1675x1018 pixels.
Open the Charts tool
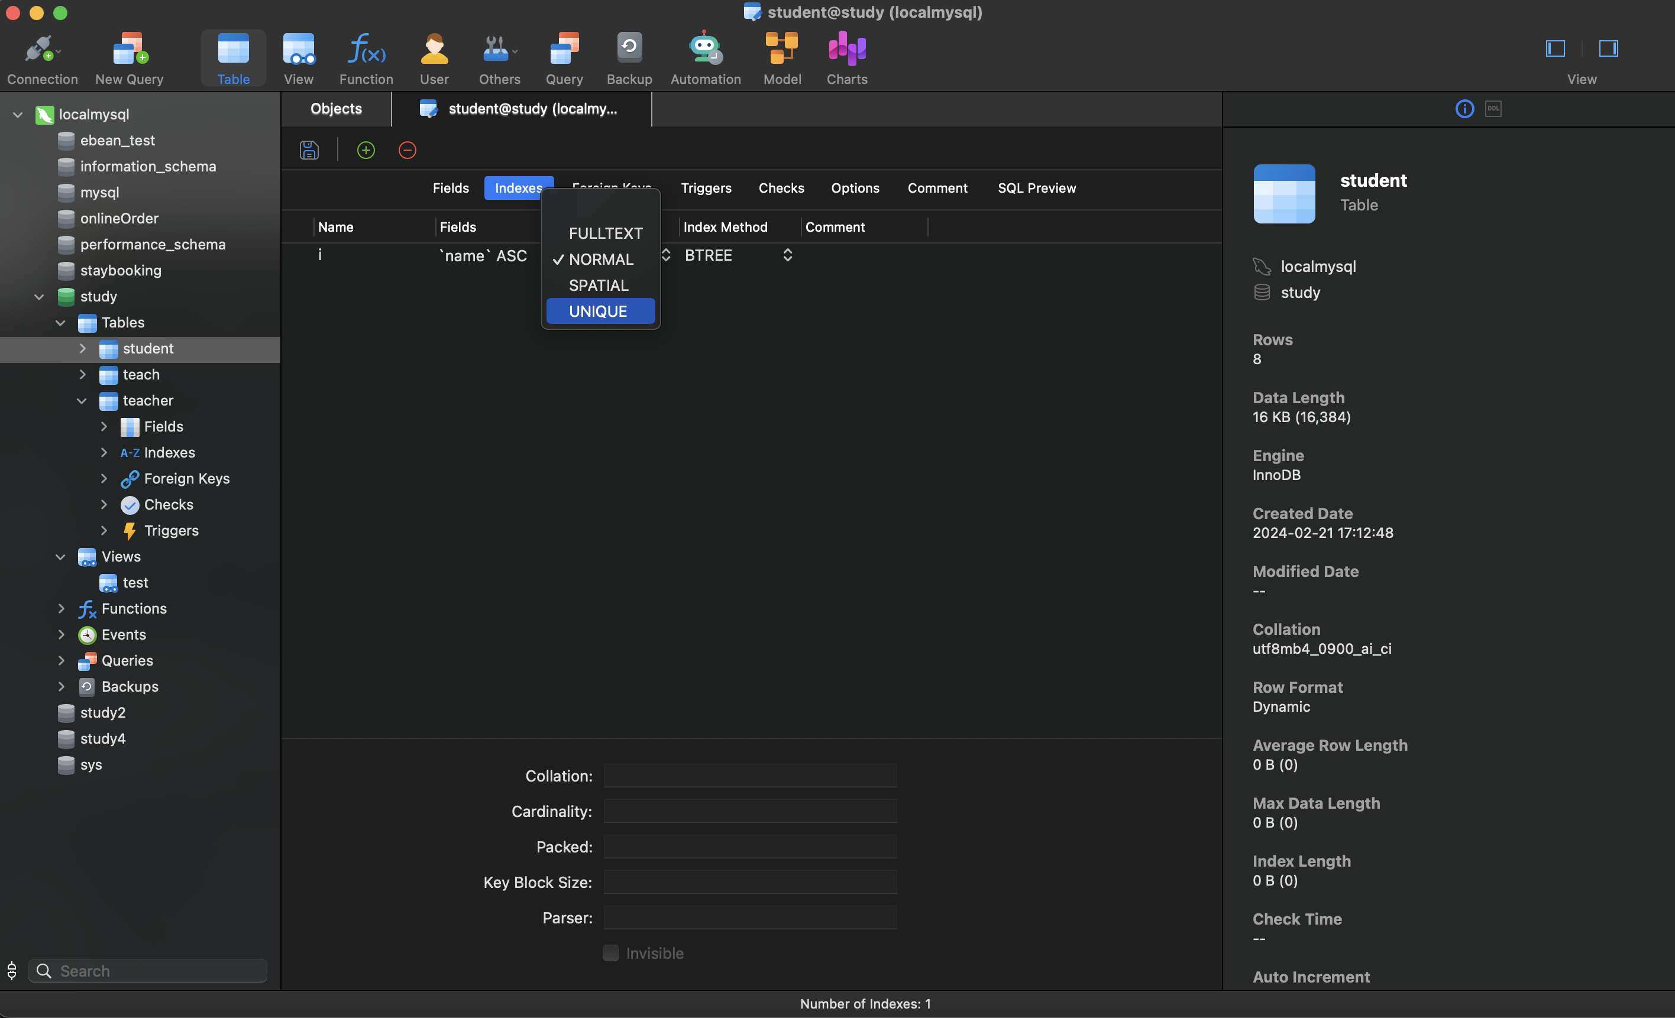pyautogui.click(x=846, y=58)
